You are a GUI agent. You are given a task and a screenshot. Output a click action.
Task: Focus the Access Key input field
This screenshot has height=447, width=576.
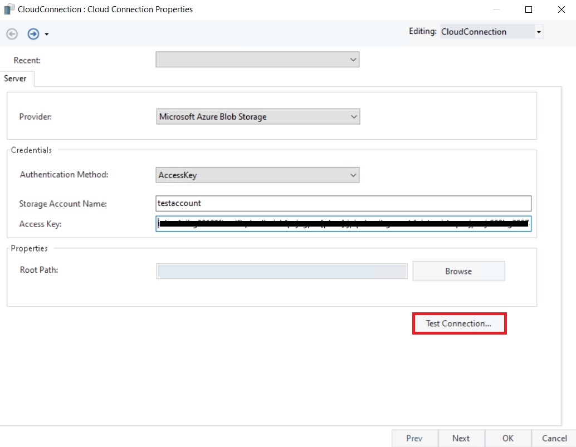tap(343, 224)
